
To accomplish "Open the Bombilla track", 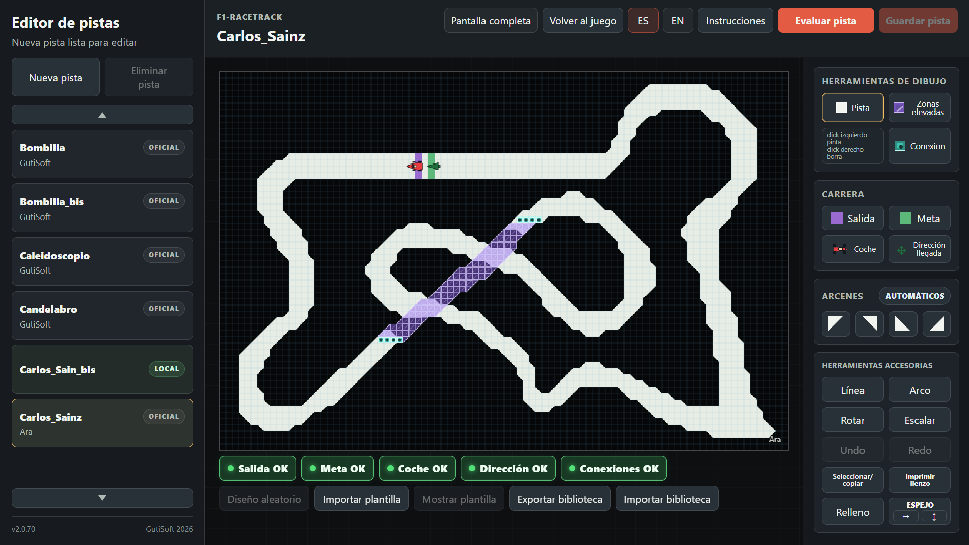I will point(102,154).
